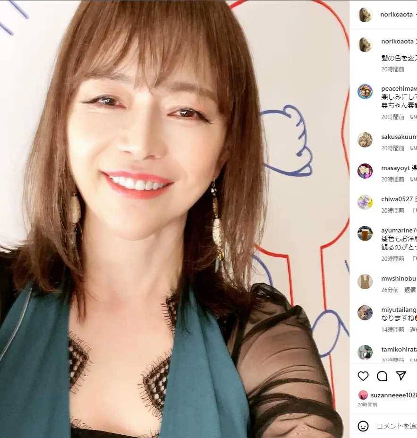View miyutailang commenter avatar
The image size is (417, 438).
pos(365,313)
